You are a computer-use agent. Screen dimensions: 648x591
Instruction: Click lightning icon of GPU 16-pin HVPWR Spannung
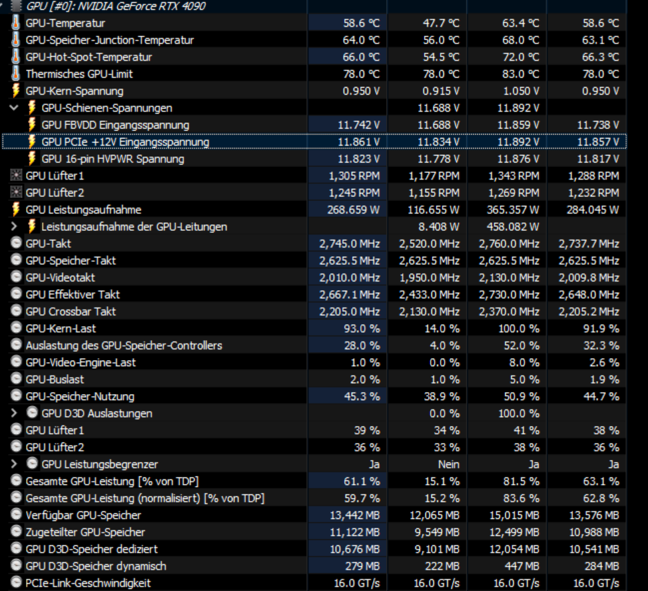tap(32, 158)
